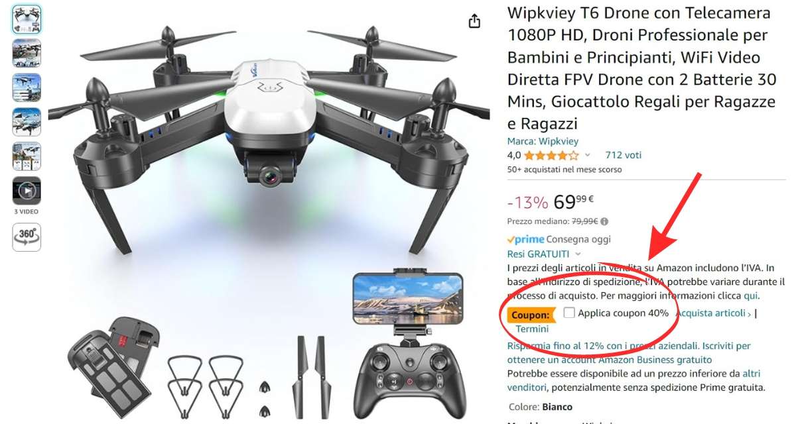Open the coupon Termini link

[532, 329]
